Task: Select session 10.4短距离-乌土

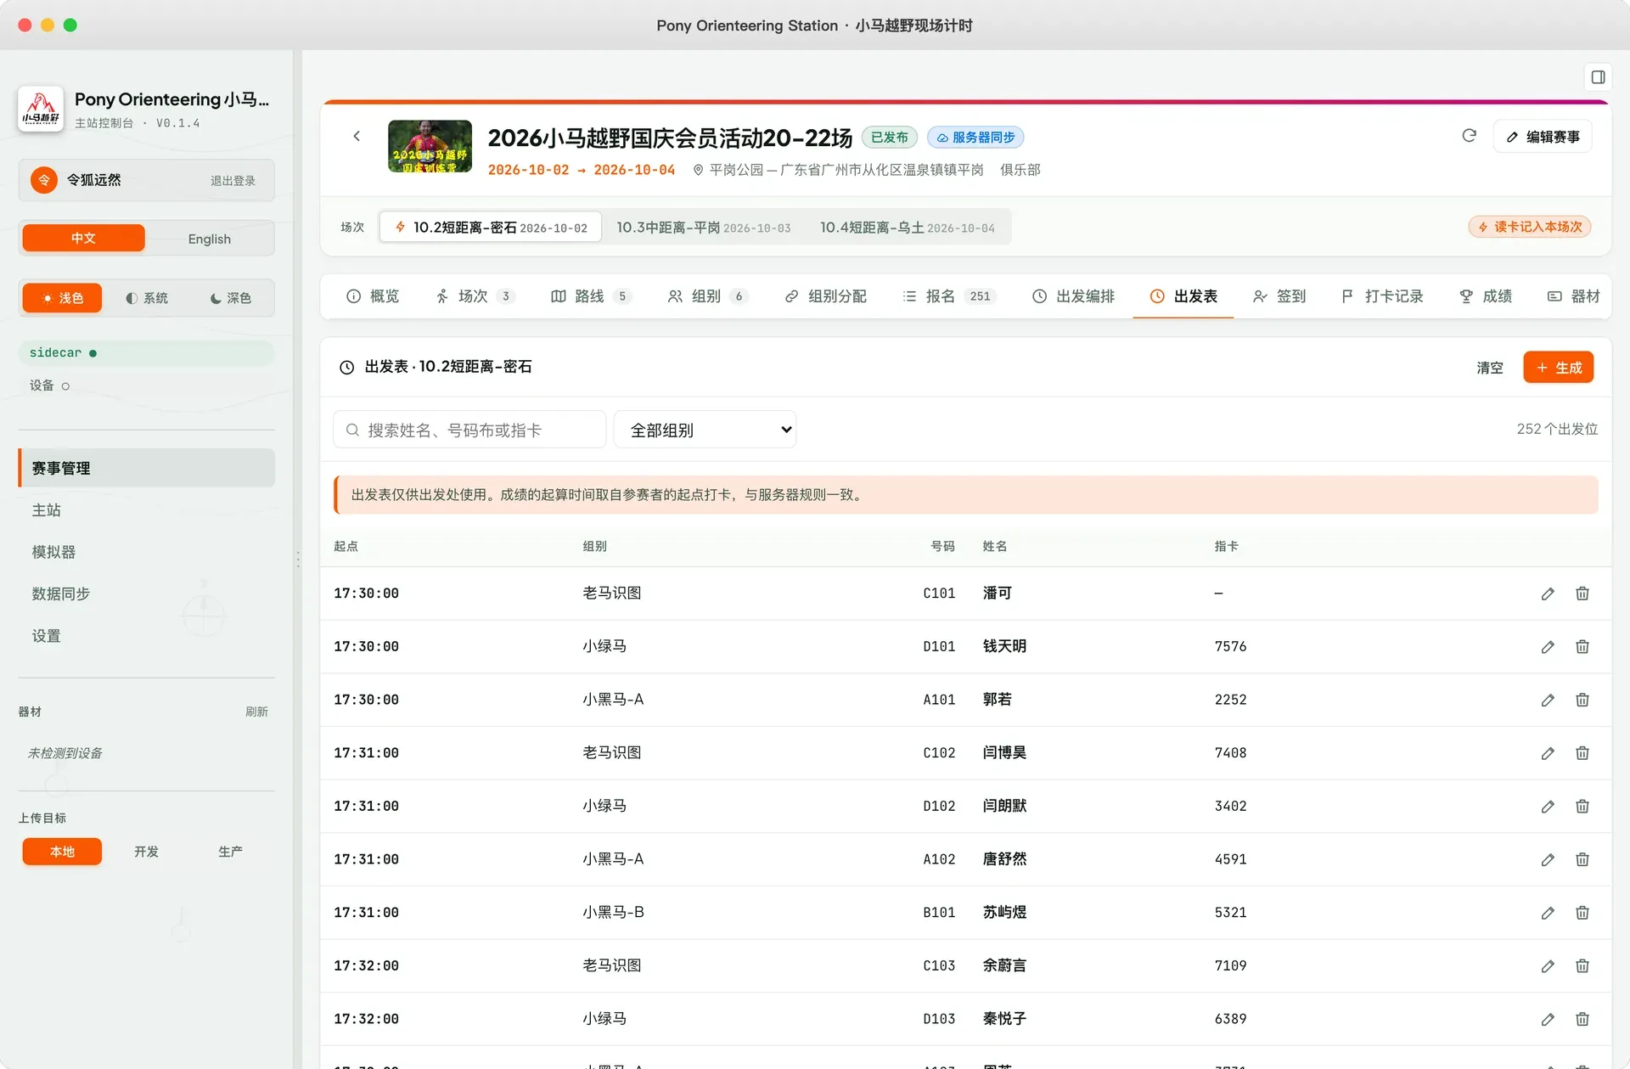Action: click(x=907, y=228)
